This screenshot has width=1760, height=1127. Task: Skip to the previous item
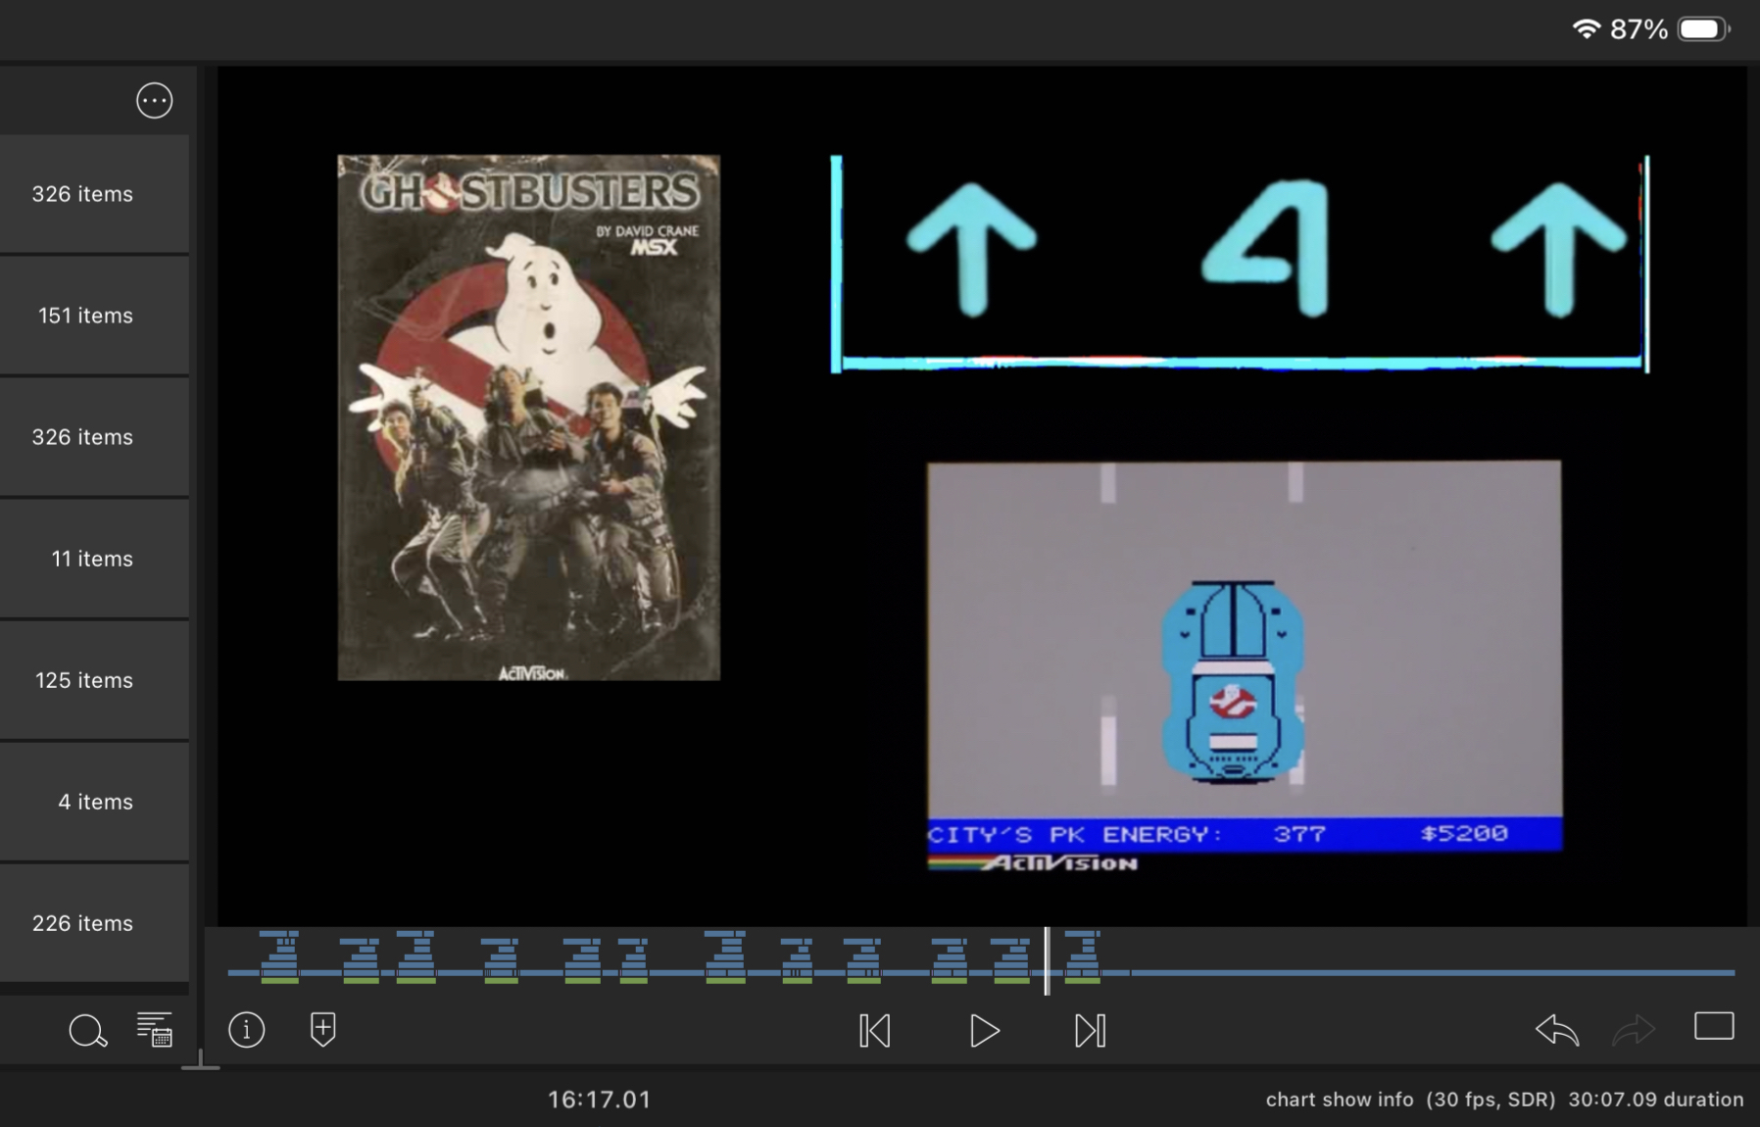click(874, 1031)
